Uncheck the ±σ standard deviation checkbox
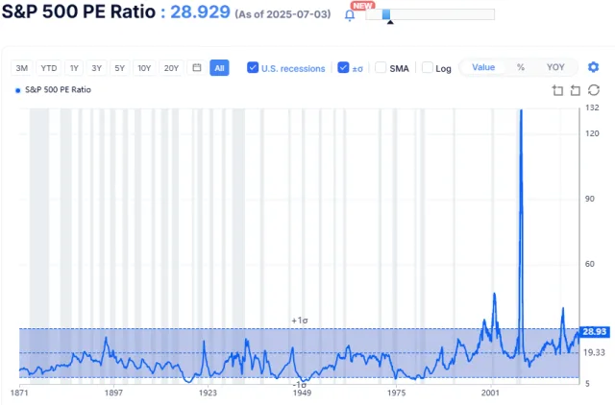Image resolution: width=615 pixels, height=405 pixels. 343,67
